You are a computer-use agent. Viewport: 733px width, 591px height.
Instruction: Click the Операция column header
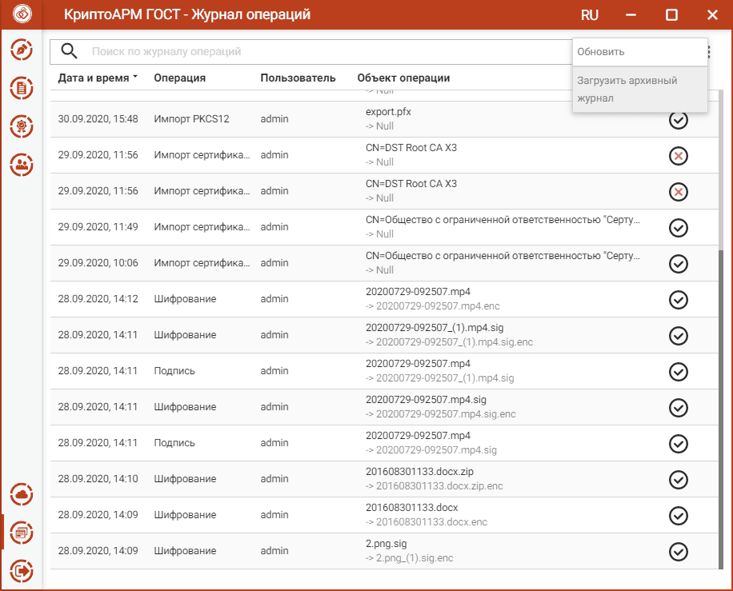(180, 78)
